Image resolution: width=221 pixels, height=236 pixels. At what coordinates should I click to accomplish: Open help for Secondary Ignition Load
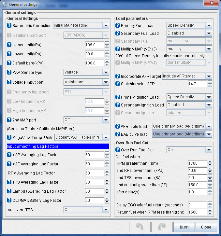(118, 105)
